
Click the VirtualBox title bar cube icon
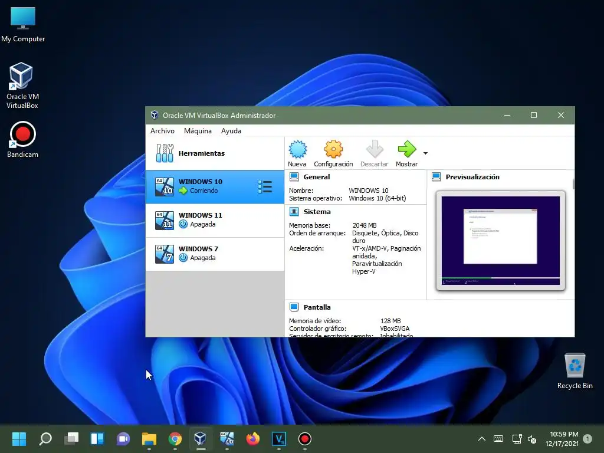pyautogui.click(x=155, y=115)
